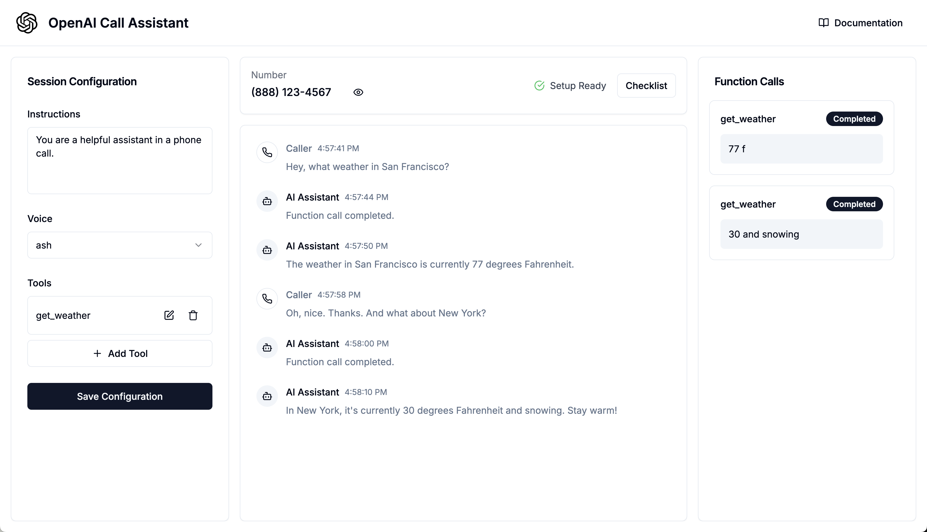This screenshot has height=532, width=927.
Task: Click the OpenAI logo in the header
Action: click(x=27, y=23)
